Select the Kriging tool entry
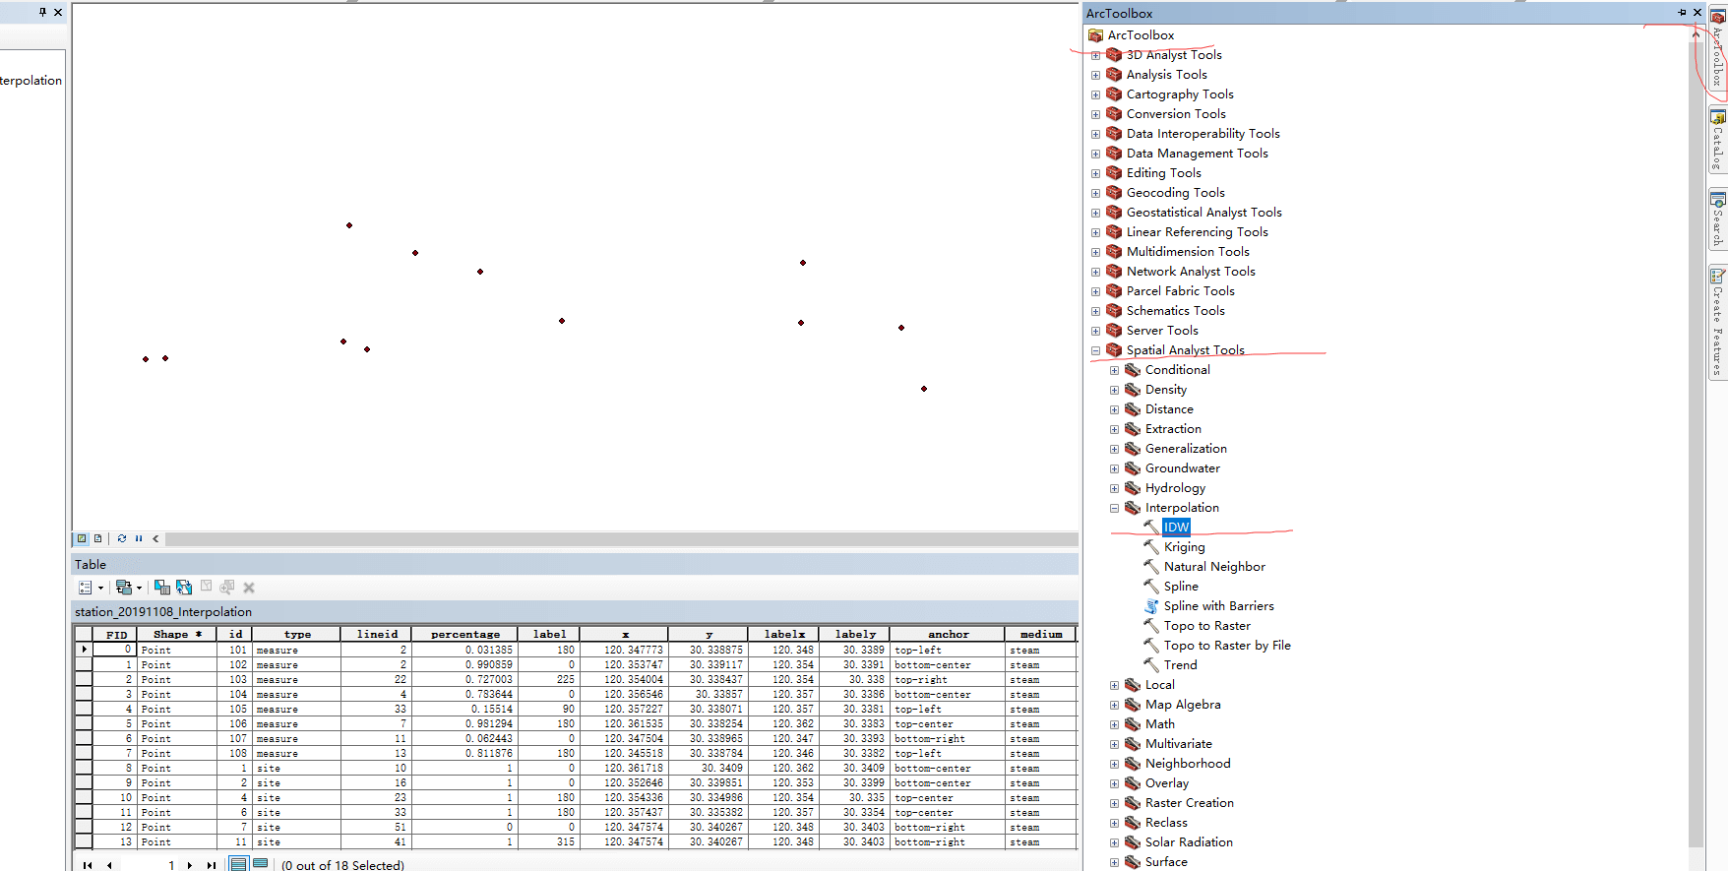This screenshot has height=871, width=1728. coord(1184,547)
